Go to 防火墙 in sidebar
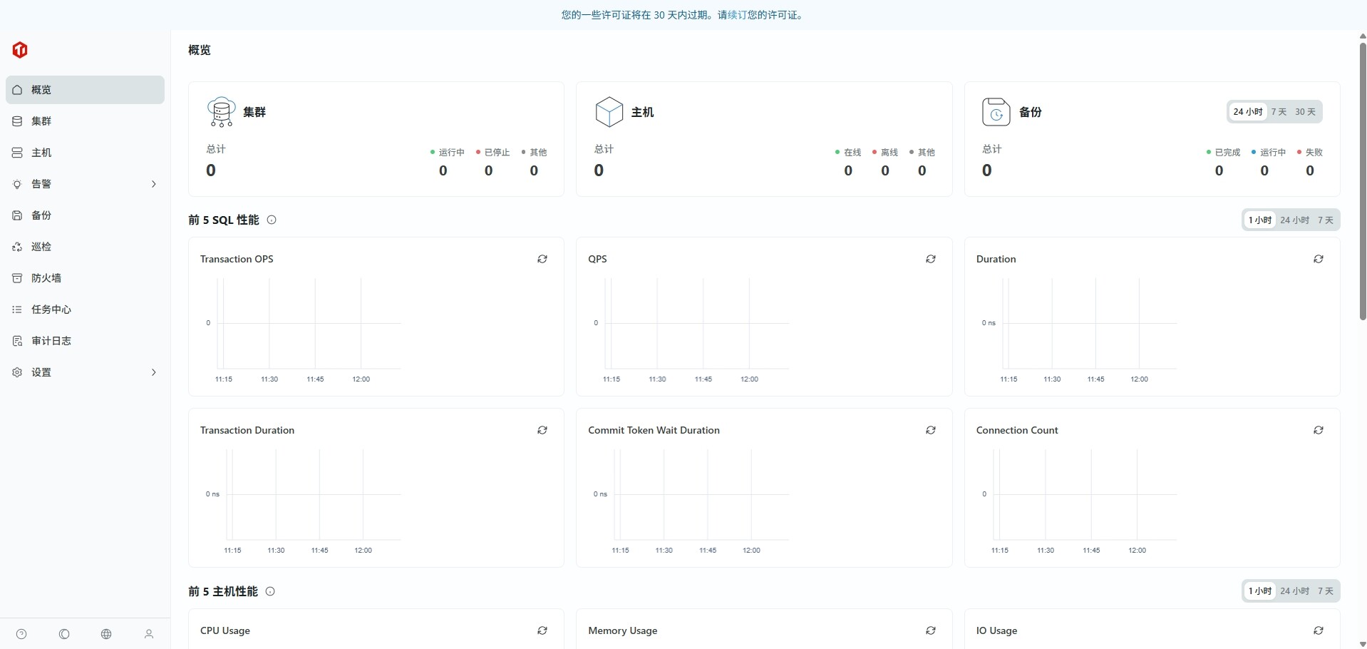Screen dimensions: 1367x649 point(46,278)
